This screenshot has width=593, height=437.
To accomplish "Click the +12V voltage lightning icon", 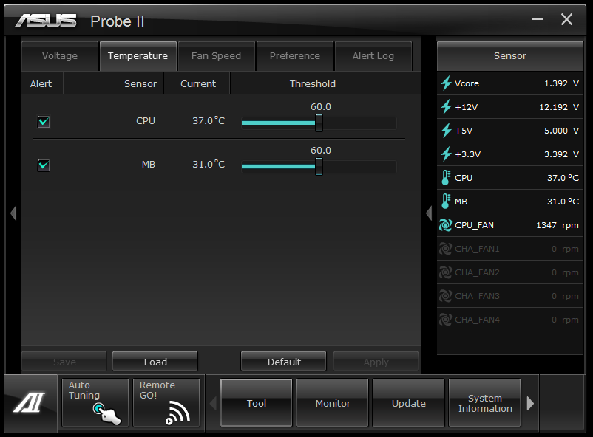I will click(x=446, y=107).
